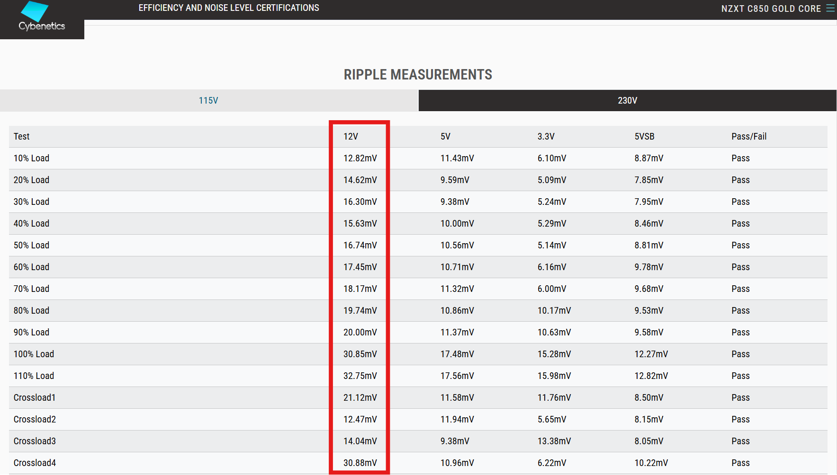This screenshot has height=475, width=837.
Task: Select the 10.22mV 5VSB value
Action: tap(651, 463)
